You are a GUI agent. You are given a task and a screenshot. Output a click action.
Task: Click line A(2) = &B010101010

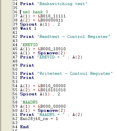(x=43, y=90)
